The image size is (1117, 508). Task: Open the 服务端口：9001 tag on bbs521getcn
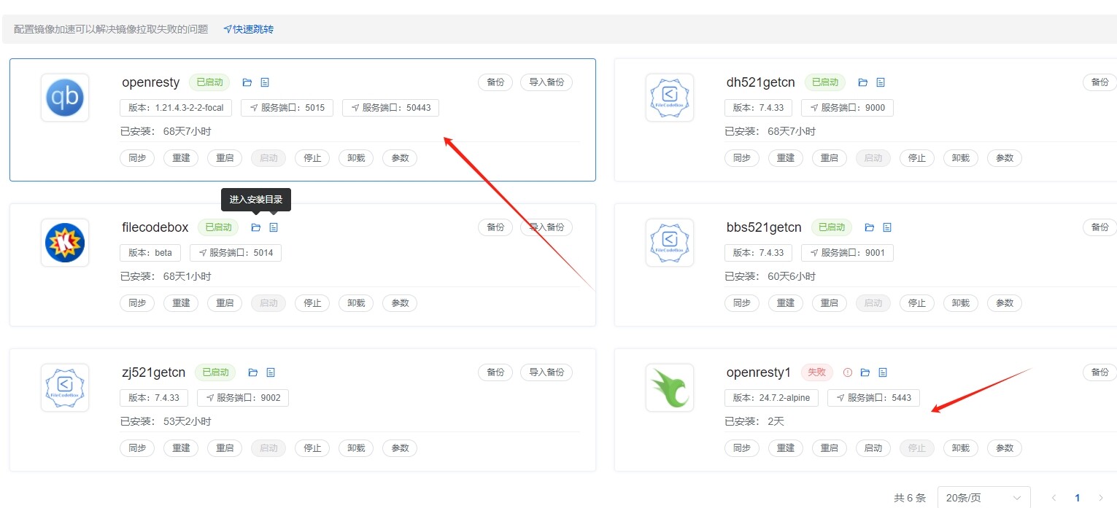(x=847, y=253)
